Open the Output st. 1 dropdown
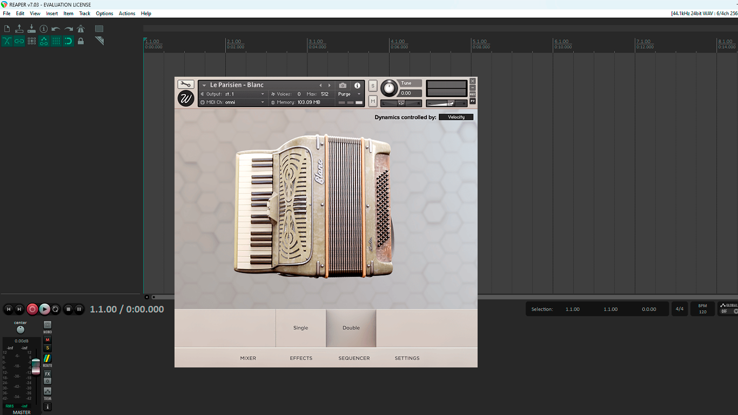Screen dimensions: 738x415 [x=233, y=94]
